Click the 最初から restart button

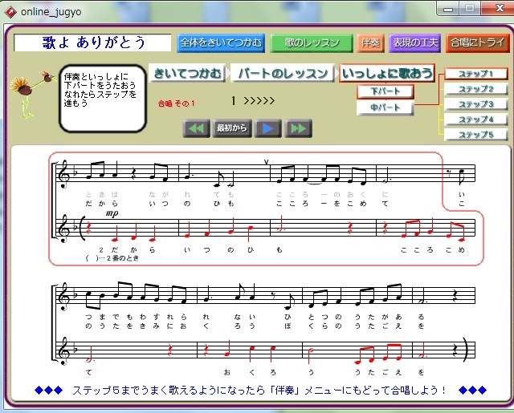coord(232,128)
